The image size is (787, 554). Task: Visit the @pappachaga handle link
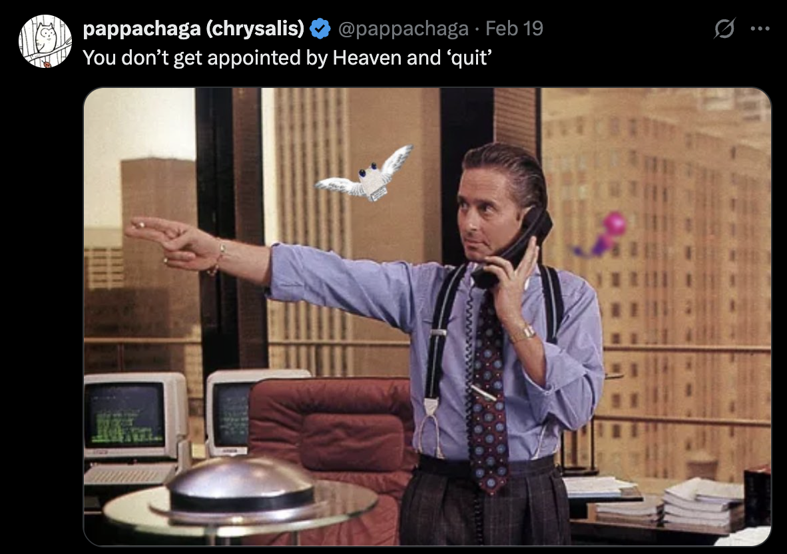403,29
